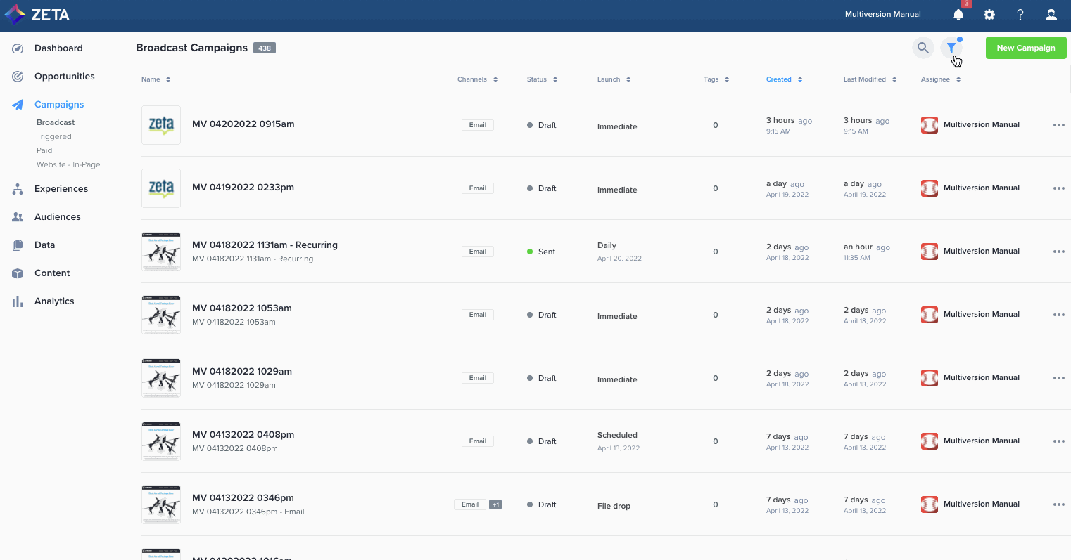Open three-dot menu for MV 04182022 1029am
Image resolution: width=1071 pixels, height=560 pixels.
pos(1058,378)
